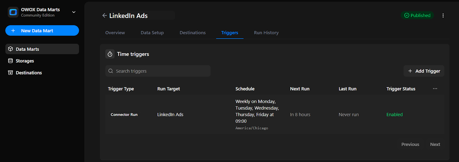Click the Published status badge

point(417,15)
